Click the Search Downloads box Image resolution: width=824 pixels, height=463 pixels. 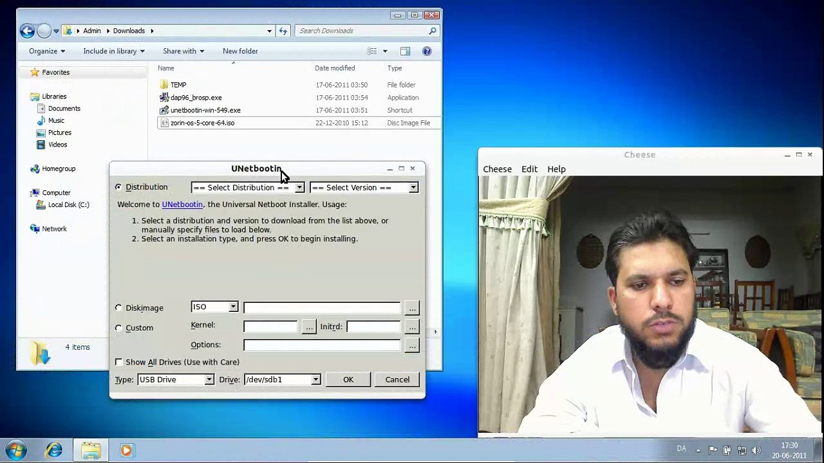(368, 30)
